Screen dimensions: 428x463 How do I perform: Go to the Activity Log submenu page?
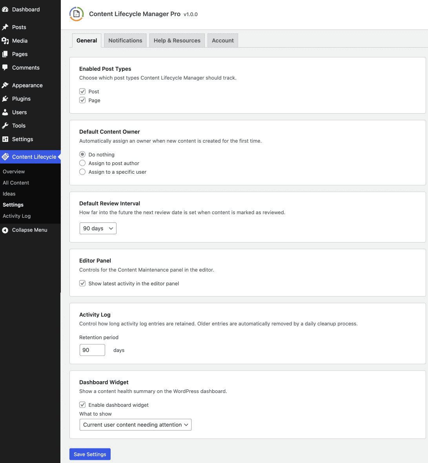16,216
